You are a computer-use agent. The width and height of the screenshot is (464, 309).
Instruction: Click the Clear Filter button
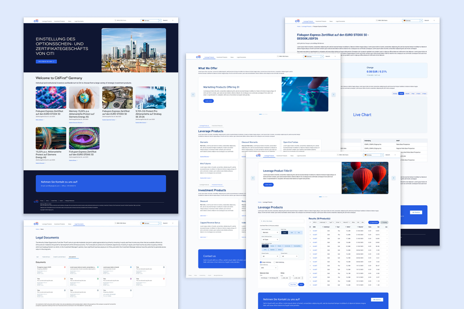coord(293,284)
